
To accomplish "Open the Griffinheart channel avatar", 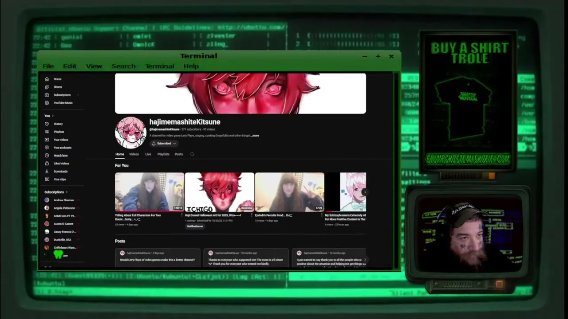I will [47, 248].
